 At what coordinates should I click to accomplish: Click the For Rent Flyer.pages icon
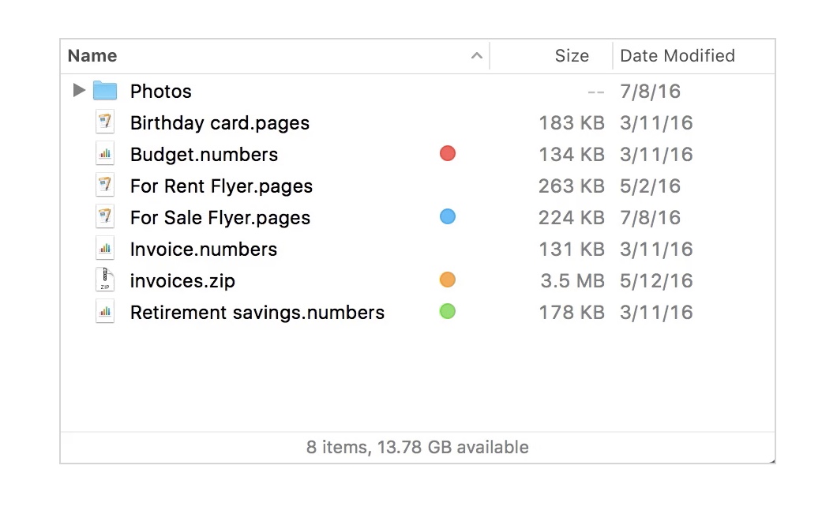pyautogui.click(x=105, y=186)
